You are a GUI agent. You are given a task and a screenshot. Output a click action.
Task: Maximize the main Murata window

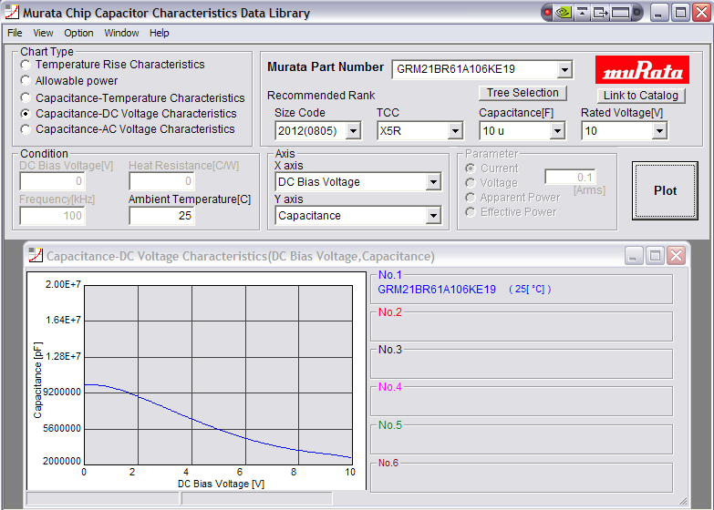pyautogui.click(x=680, y=12)
